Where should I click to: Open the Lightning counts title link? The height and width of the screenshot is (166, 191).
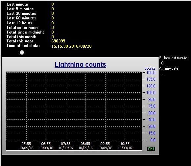click(80, 64)
